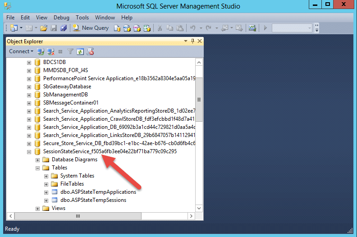Click the Navigate Backward icon
357x237 pixels.
coord(225,28)
